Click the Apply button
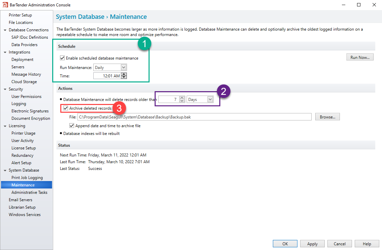Image resolution: width=382 pixels, height=250 pixels. pyautogui.click(x=312, y=244)
